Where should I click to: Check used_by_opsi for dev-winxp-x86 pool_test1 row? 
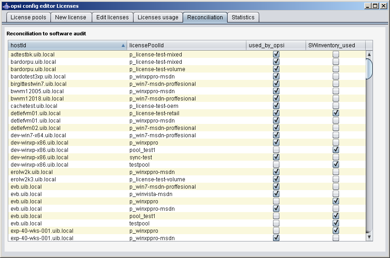pyautogui.click(x=276, y=150)
